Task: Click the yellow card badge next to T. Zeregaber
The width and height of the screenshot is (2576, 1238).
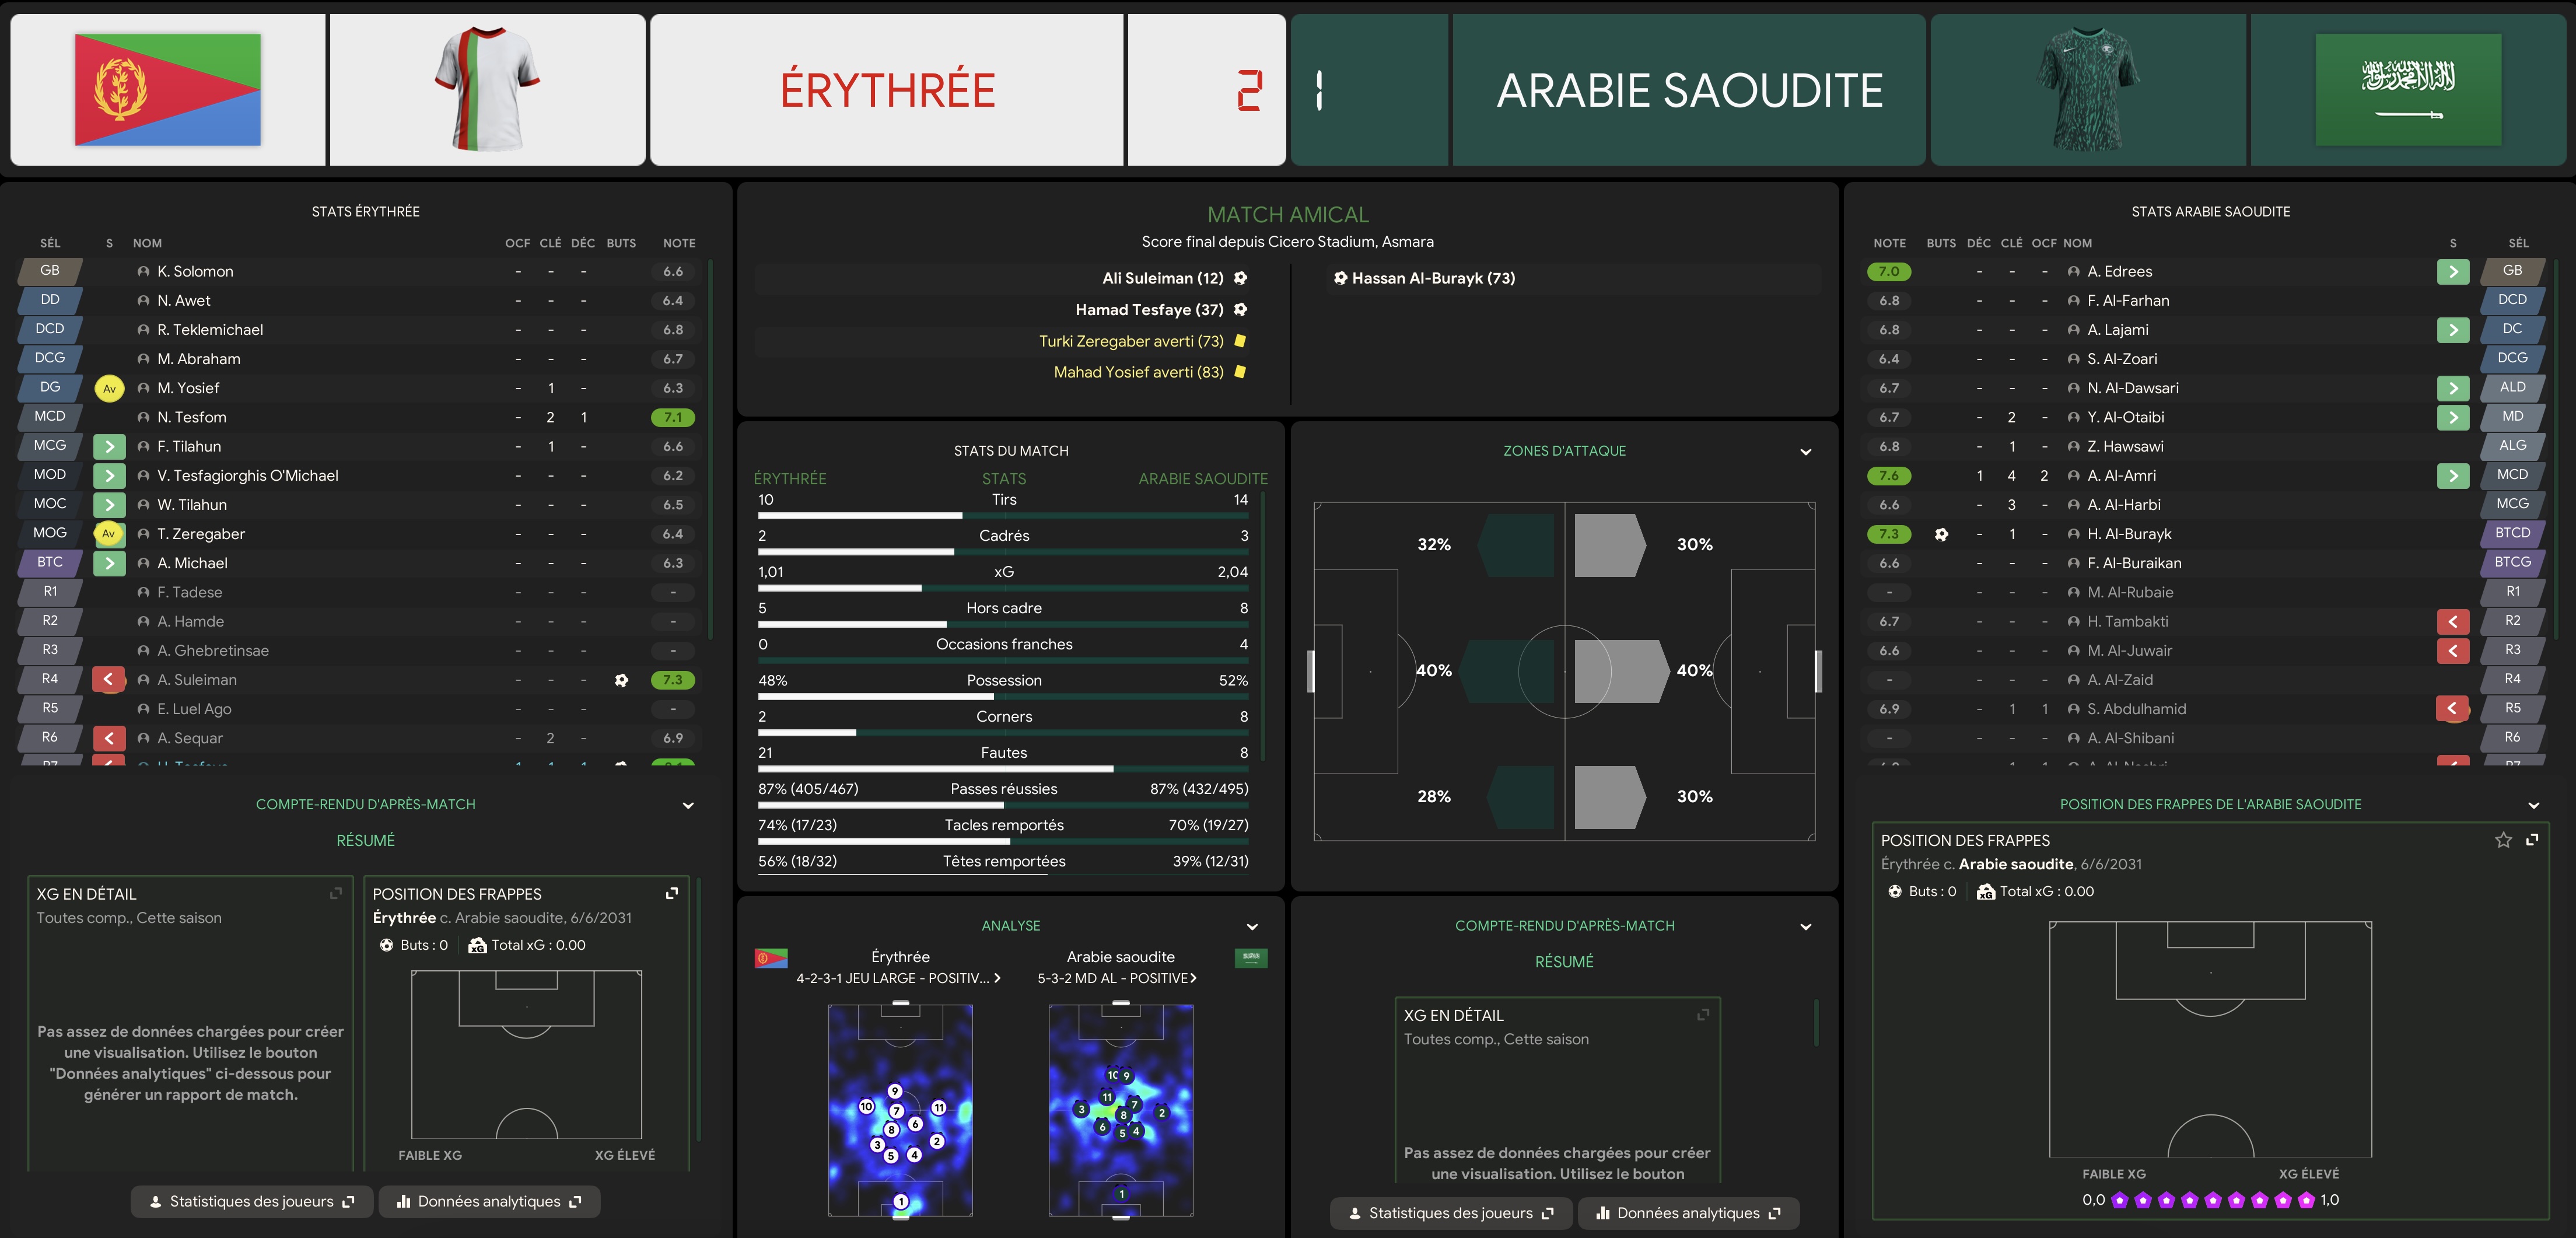Action: [x=109, y=534]
